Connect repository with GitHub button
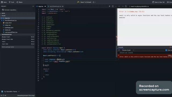The height and width of the screenshot is (97, 172). 9,10
